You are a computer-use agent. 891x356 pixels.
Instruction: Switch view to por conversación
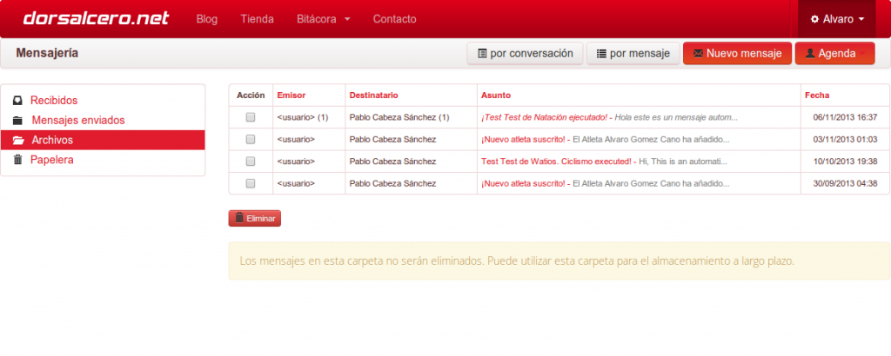click(525, 53)
